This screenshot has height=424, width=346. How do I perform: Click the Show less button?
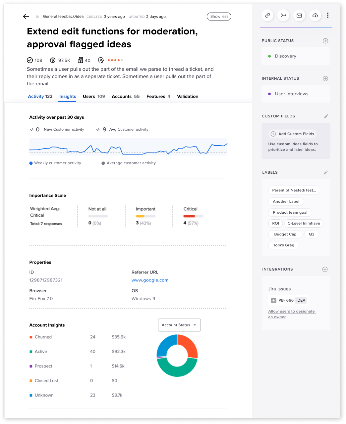(x=219, y=17)
